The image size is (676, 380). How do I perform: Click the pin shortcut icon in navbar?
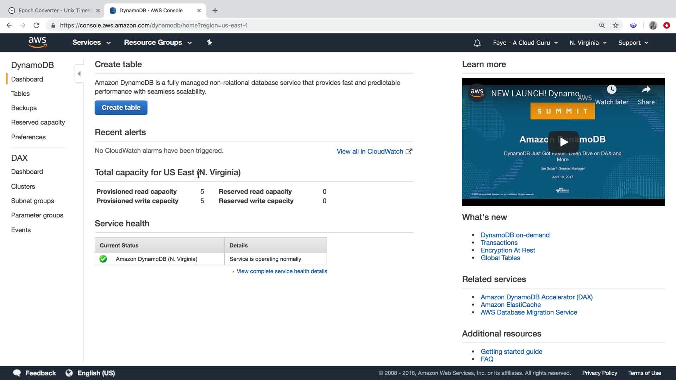[209, 43]
